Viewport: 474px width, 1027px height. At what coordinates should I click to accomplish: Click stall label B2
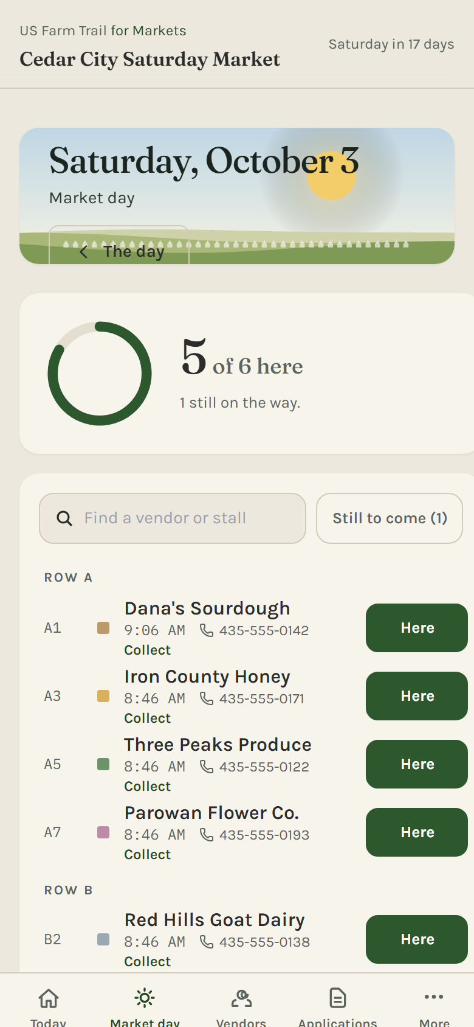click(x=53, y=939)
